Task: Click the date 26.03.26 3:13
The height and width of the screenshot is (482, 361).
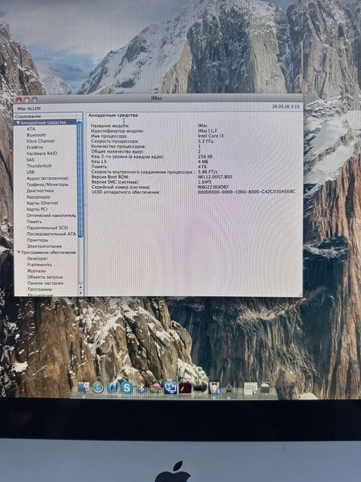Action: click(x=285, y=107)
